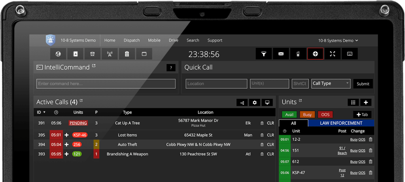Click the plus icon on call 395

pyautogui.click(x=66, y=135)
